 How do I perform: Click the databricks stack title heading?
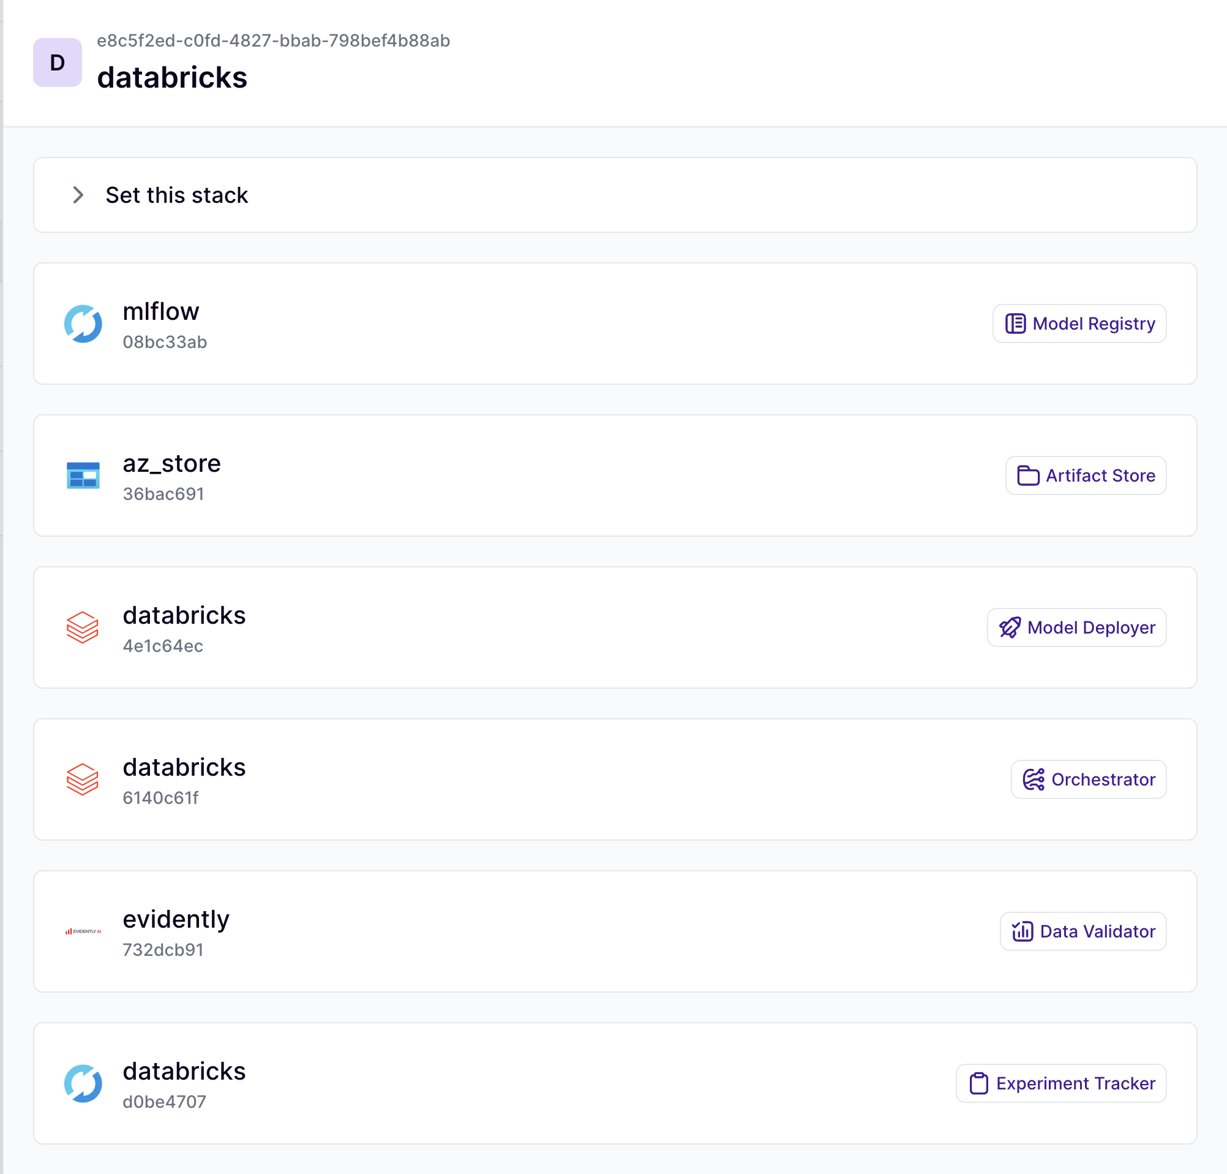click(172, 78)
